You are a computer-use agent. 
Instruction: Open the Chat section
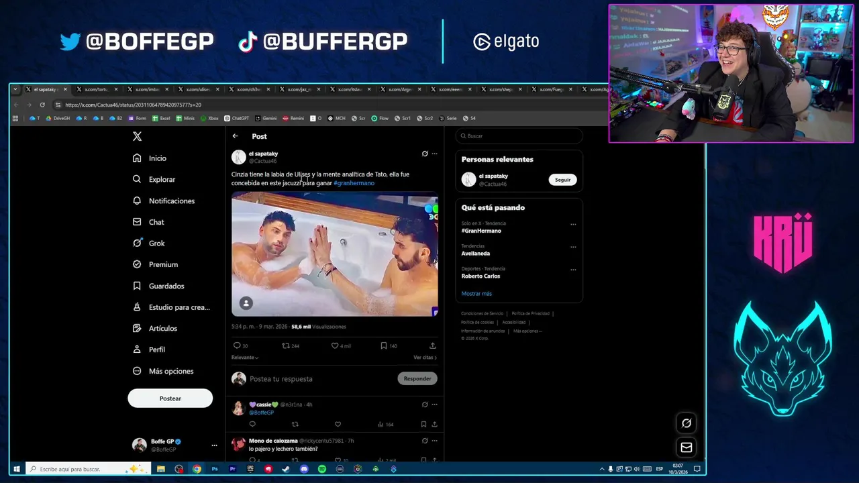point(148,222)
